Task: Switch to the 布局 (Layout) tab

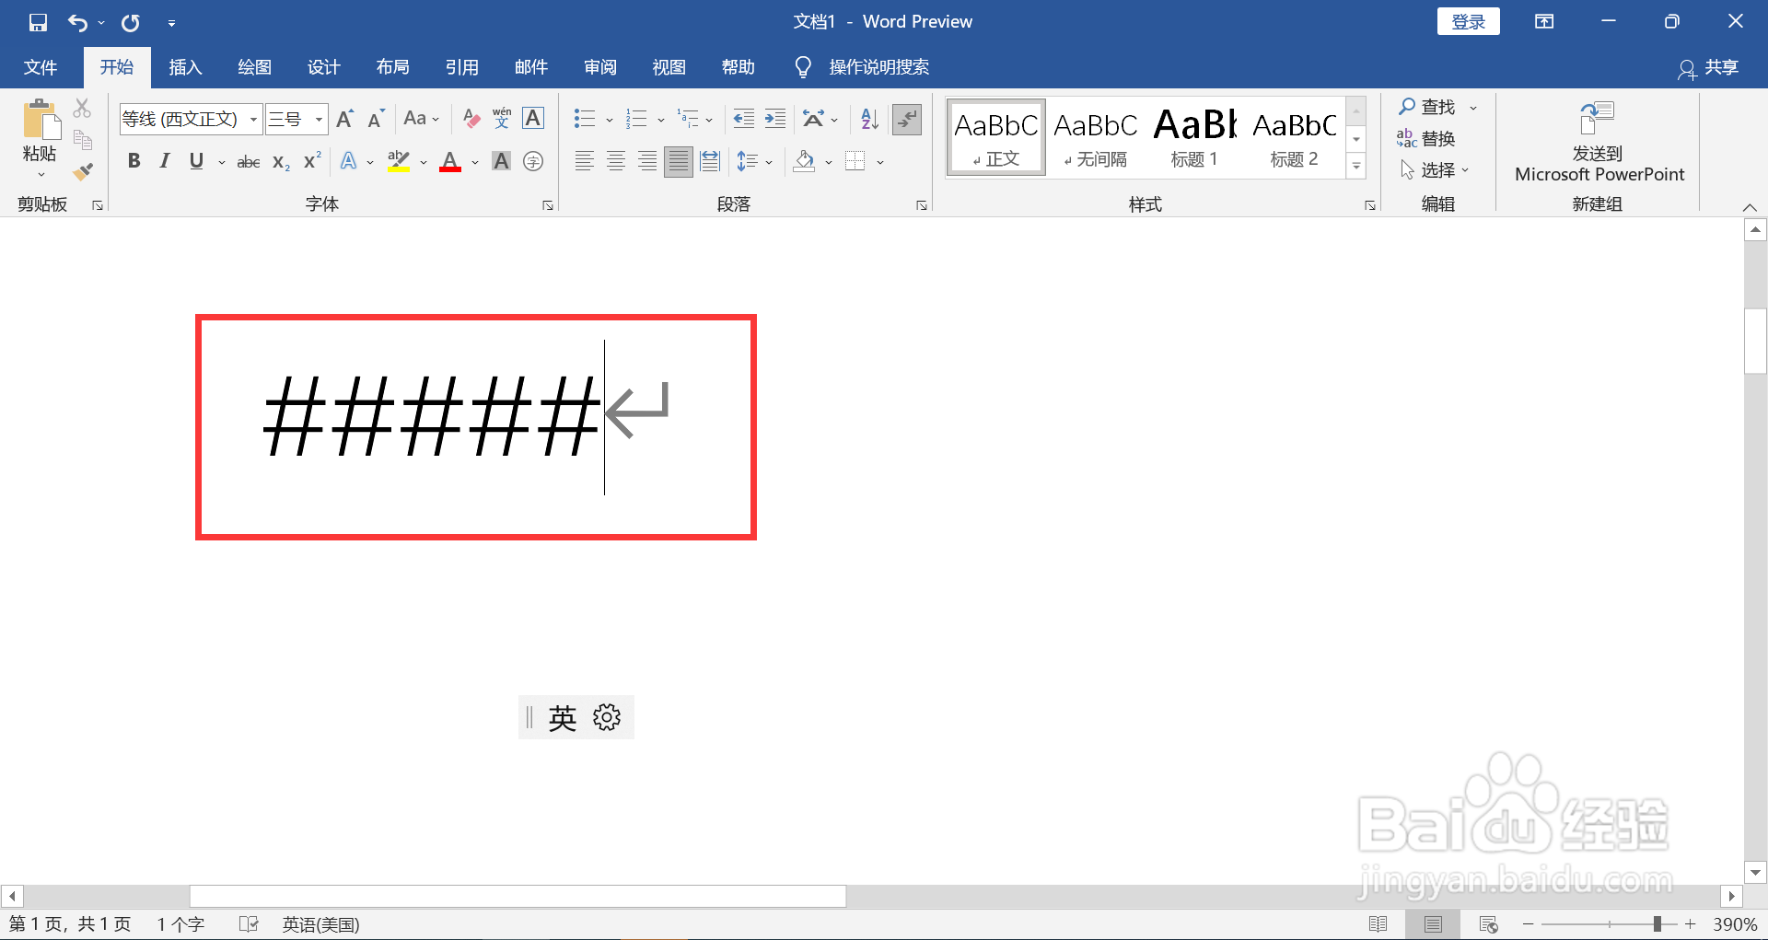Action: point(392,67)
